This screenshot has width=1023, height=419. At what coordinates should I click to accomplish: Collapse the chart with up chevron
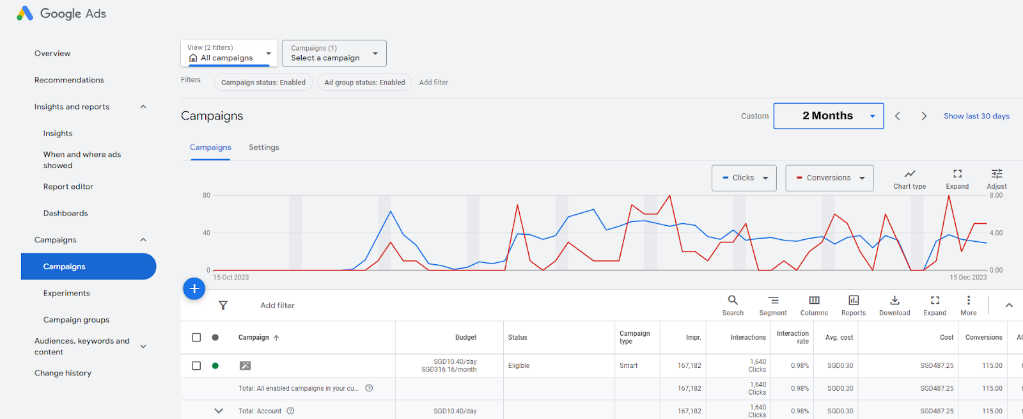click(1009, 305)
